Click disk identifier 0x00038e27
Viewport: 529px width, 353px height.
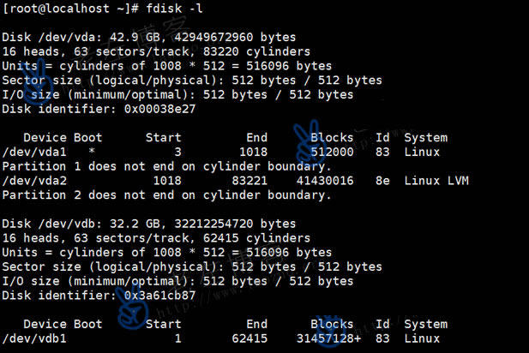tap(160, 109)
